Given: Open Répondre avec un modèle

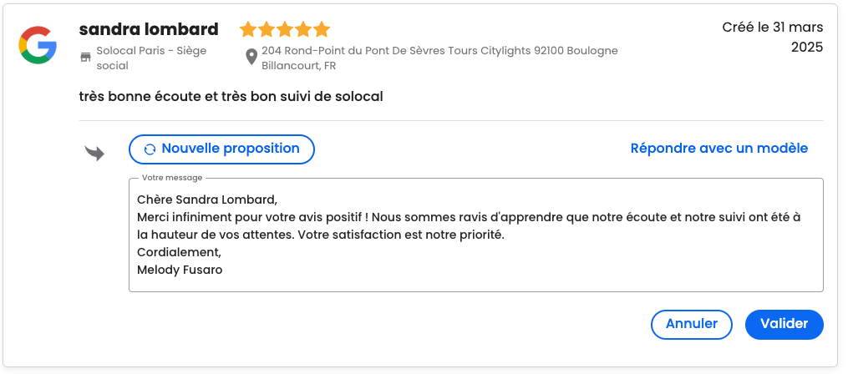Looking at the screenshot, I should 718,149.
